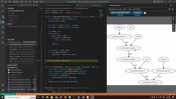Toggle the breakpoint dot on line 17
The image size is (176, 99).
click(x=38, y=44)
